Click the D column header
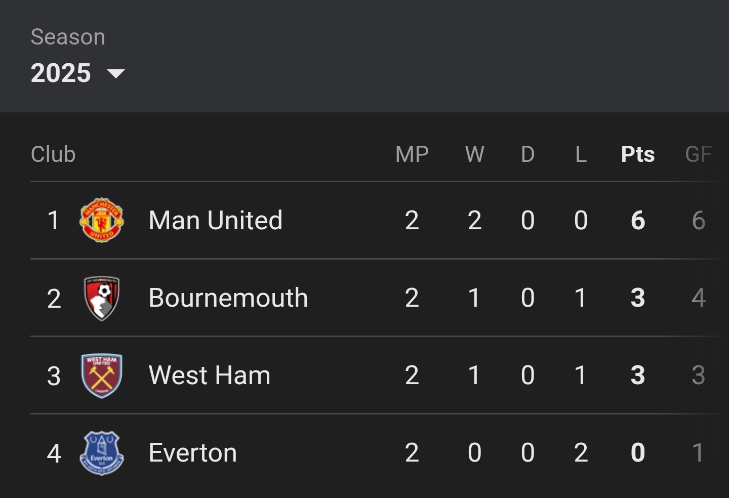The image size is (729, 498). [528, 154]
